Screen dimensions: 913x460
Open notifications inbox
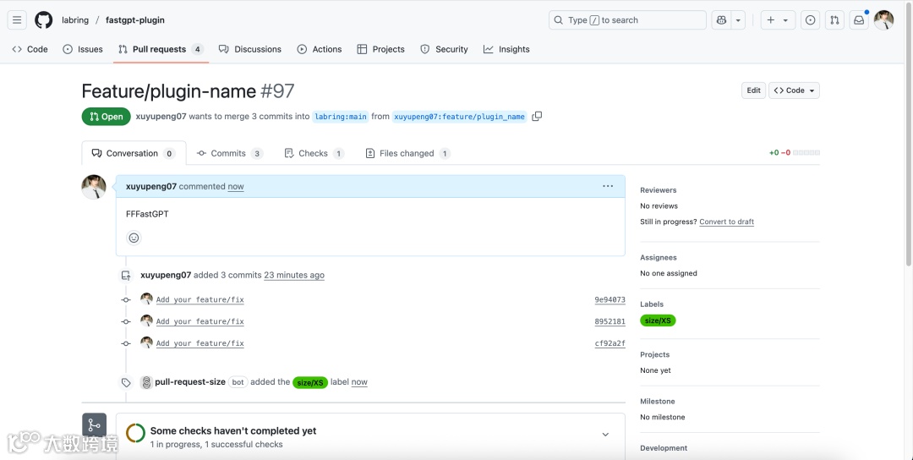click(x=859, y=19)
